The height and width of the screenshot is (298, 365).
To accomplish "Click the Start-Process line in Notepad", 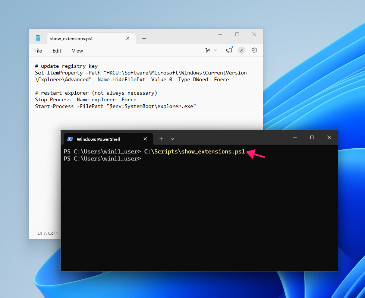I will click(x=116, y=106).
